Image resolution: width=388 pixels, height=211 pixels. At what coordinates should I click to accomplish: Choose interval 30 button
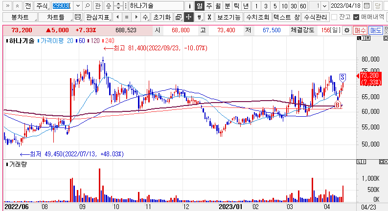click(x=294, y=6)
